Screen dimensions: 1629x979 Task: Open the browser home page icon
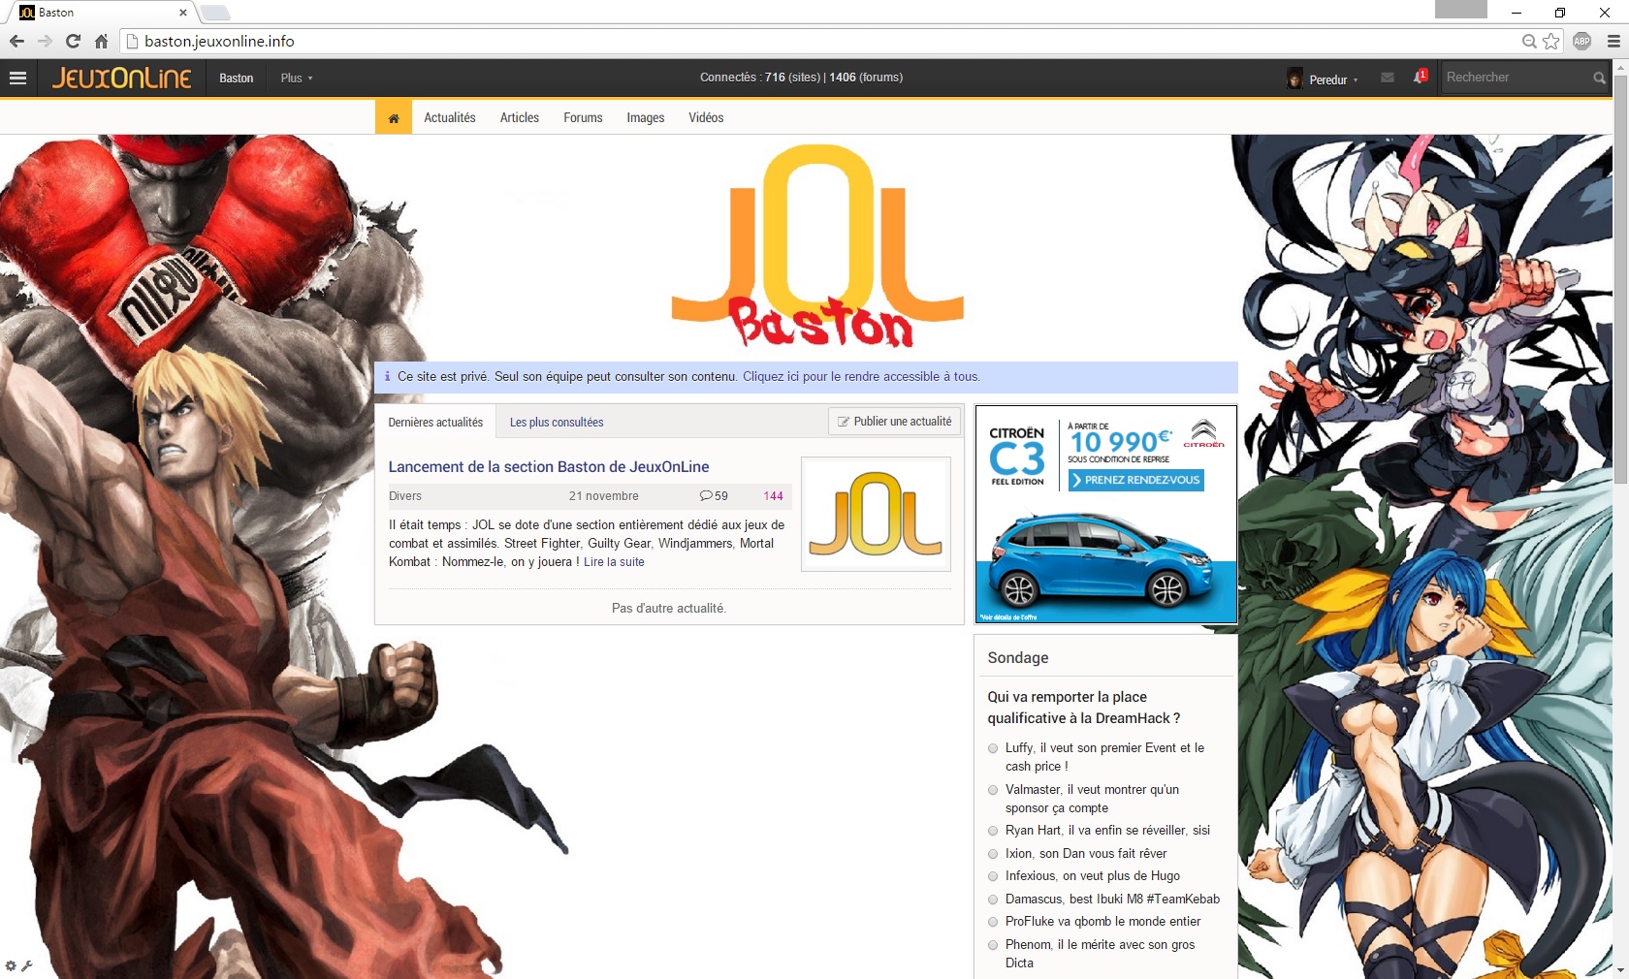pos(101,41)
